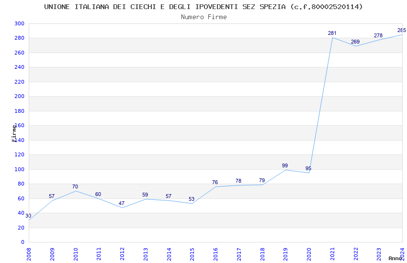Click the x-axis year label 2021
This screenshot has height=263, width=407.
coord(332,254)
